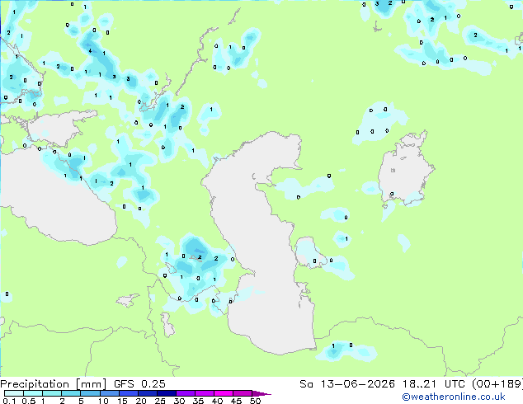The height and width of the screenshot is (404, 523).
Task: Pick the 25–30 mm navy legend swatch
Action: 166,393
